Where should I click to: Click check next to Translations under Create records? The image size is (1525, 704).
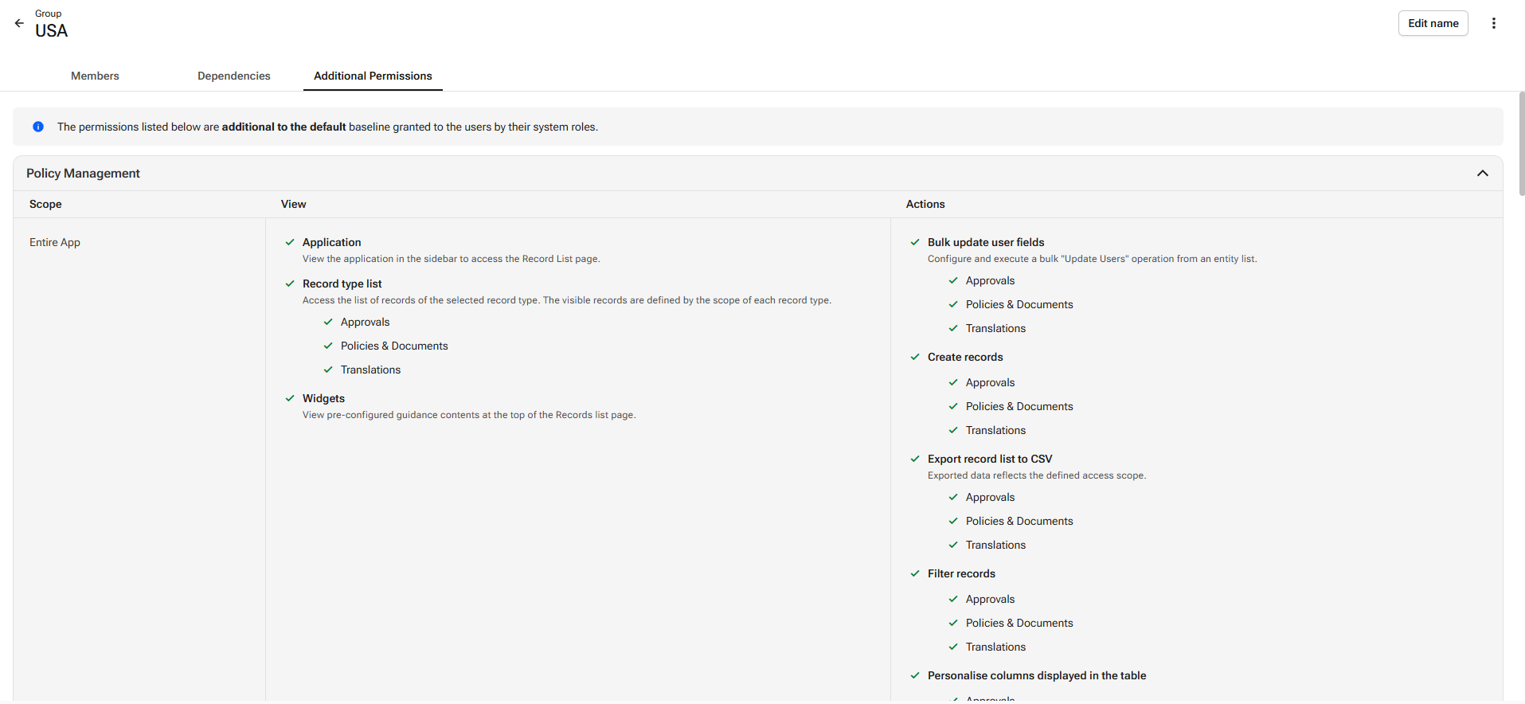953,430
